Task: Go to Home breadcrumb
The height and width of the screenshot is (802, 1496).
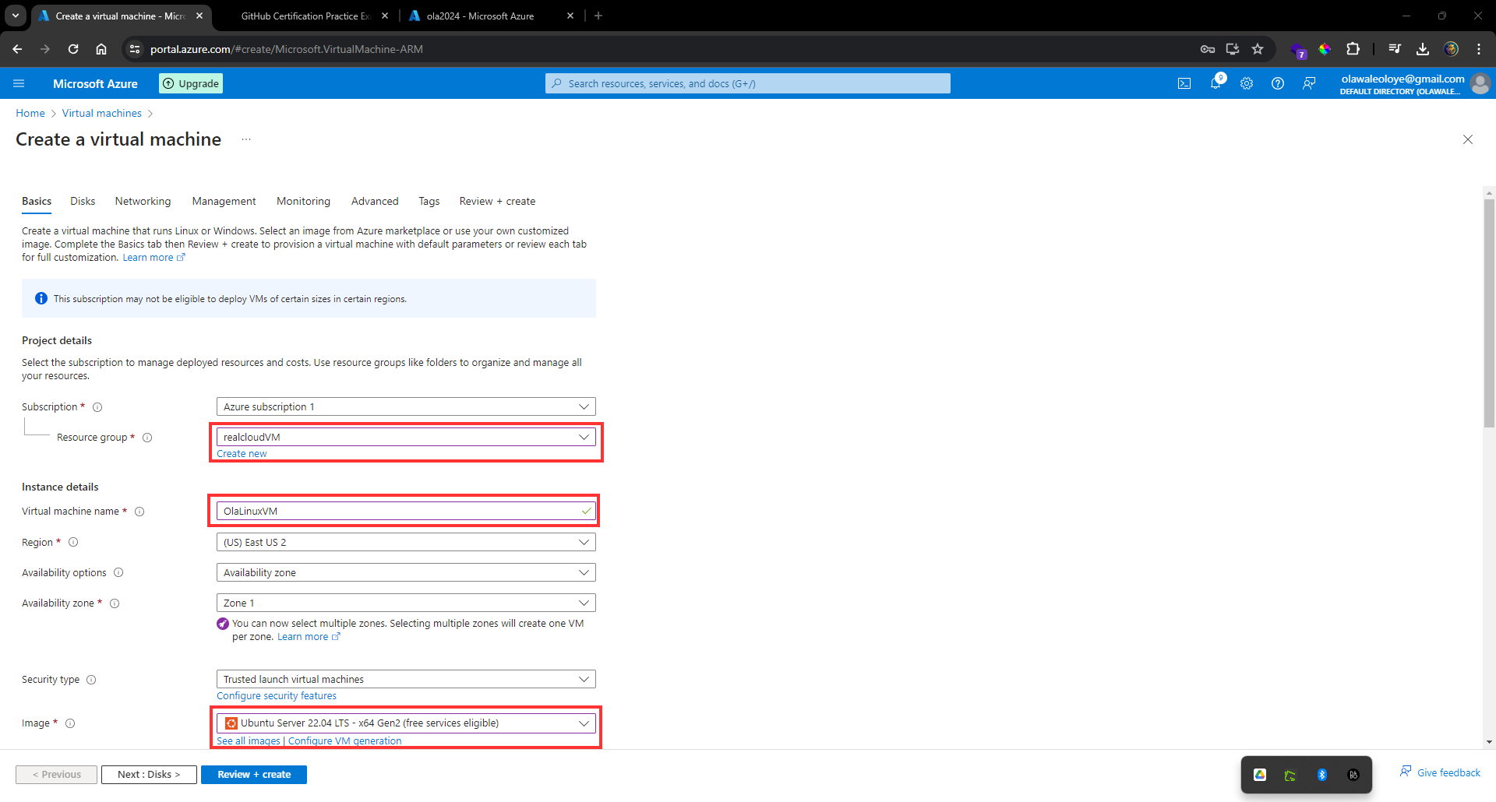Action: (x=30, y=113)
